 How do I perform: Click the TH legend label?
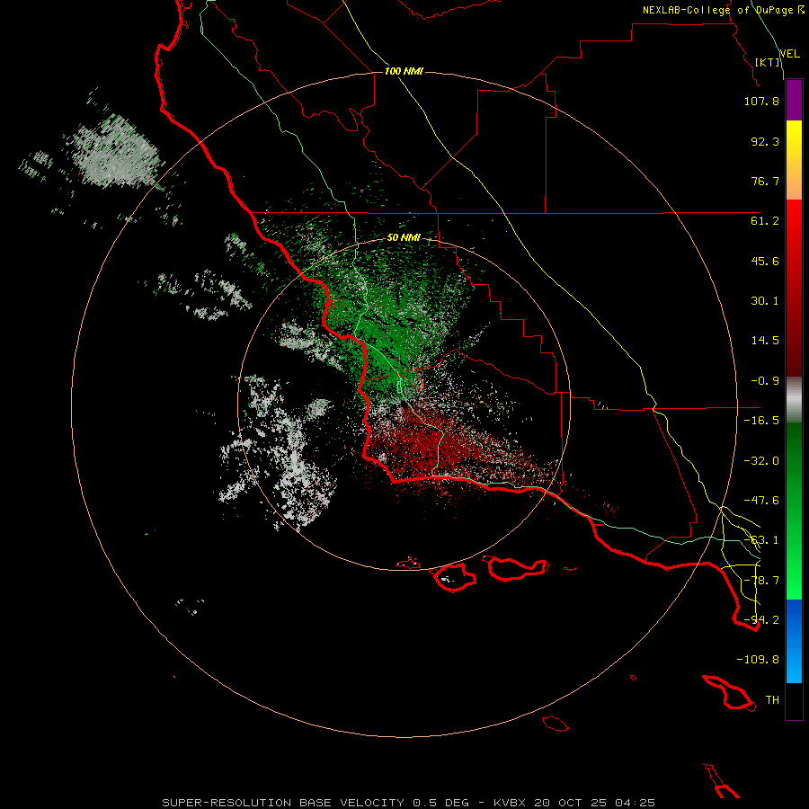[772, 700]
